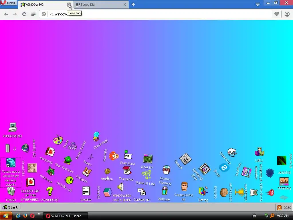Run Hydra.exe green dragon icon

click(51, 171)
